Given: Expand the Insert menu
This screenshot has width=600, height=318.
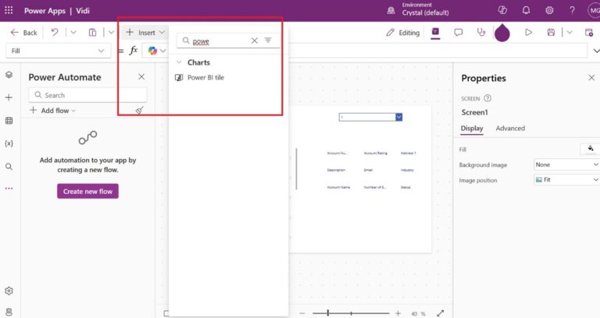Looking at the screenshot, I should tap(145, 33).
